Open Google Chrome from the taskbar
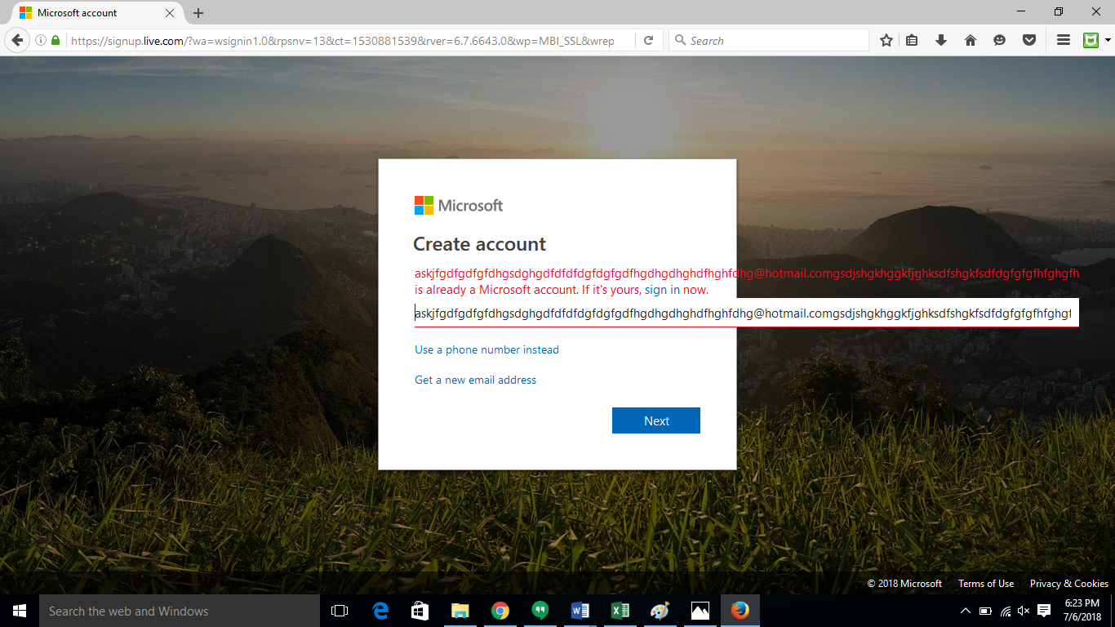Screen dimensions: 1115x627 click(500, 610)
